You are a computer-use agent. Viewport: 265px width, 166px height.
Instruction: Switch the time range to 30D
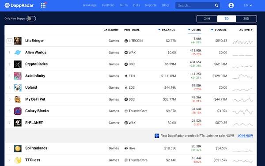(246, 19)
